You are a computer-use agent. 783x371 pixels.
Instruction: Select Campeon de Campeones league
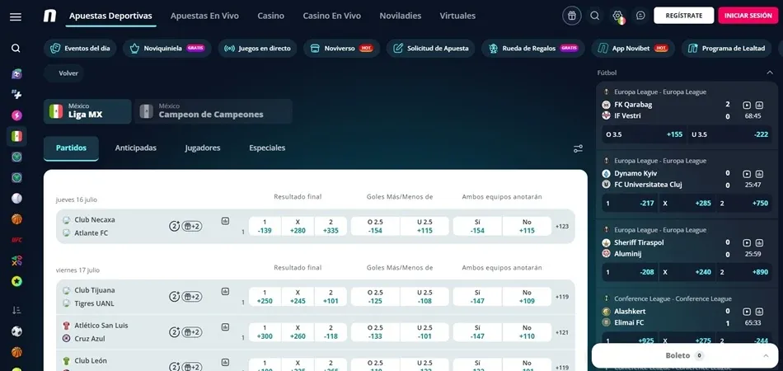(x=213, y=110)
